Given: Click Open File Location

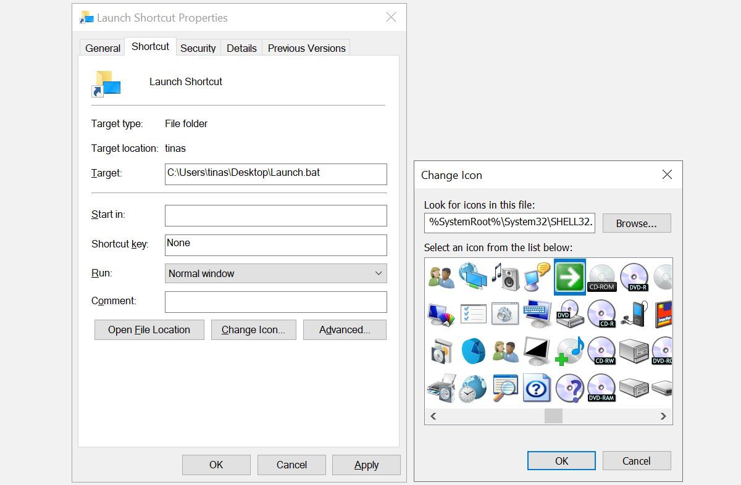Looking at the screenshot, I should pos(149,330).
